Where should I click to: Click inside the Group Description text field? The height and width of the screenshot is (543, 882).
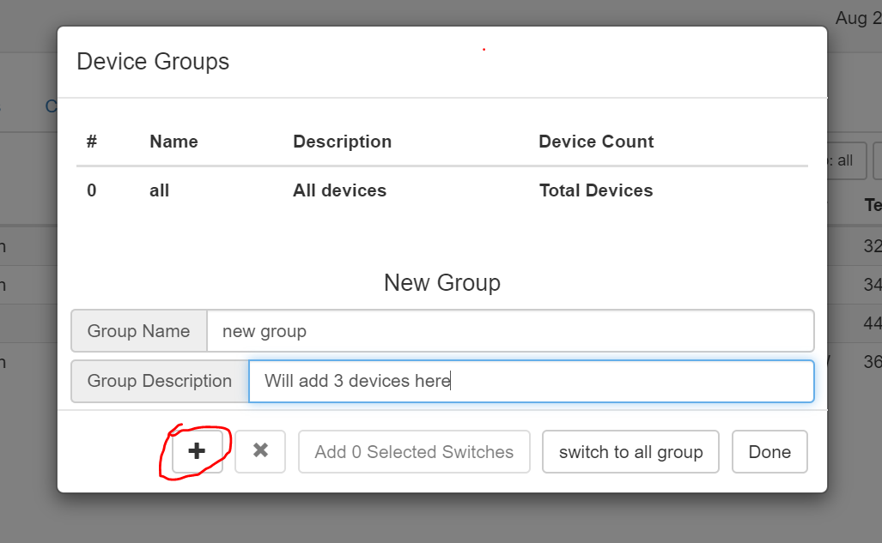tap(530, 381)
